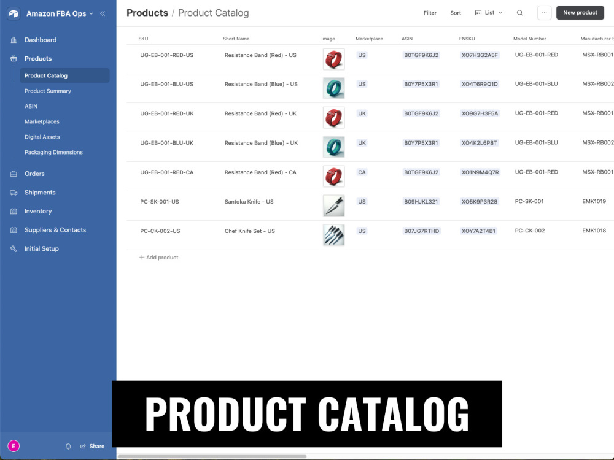This screenshot has height=460, width=614.
Task: Click the FNSKU tag XO1N9M4Q7R
Action: pos(480,172)
